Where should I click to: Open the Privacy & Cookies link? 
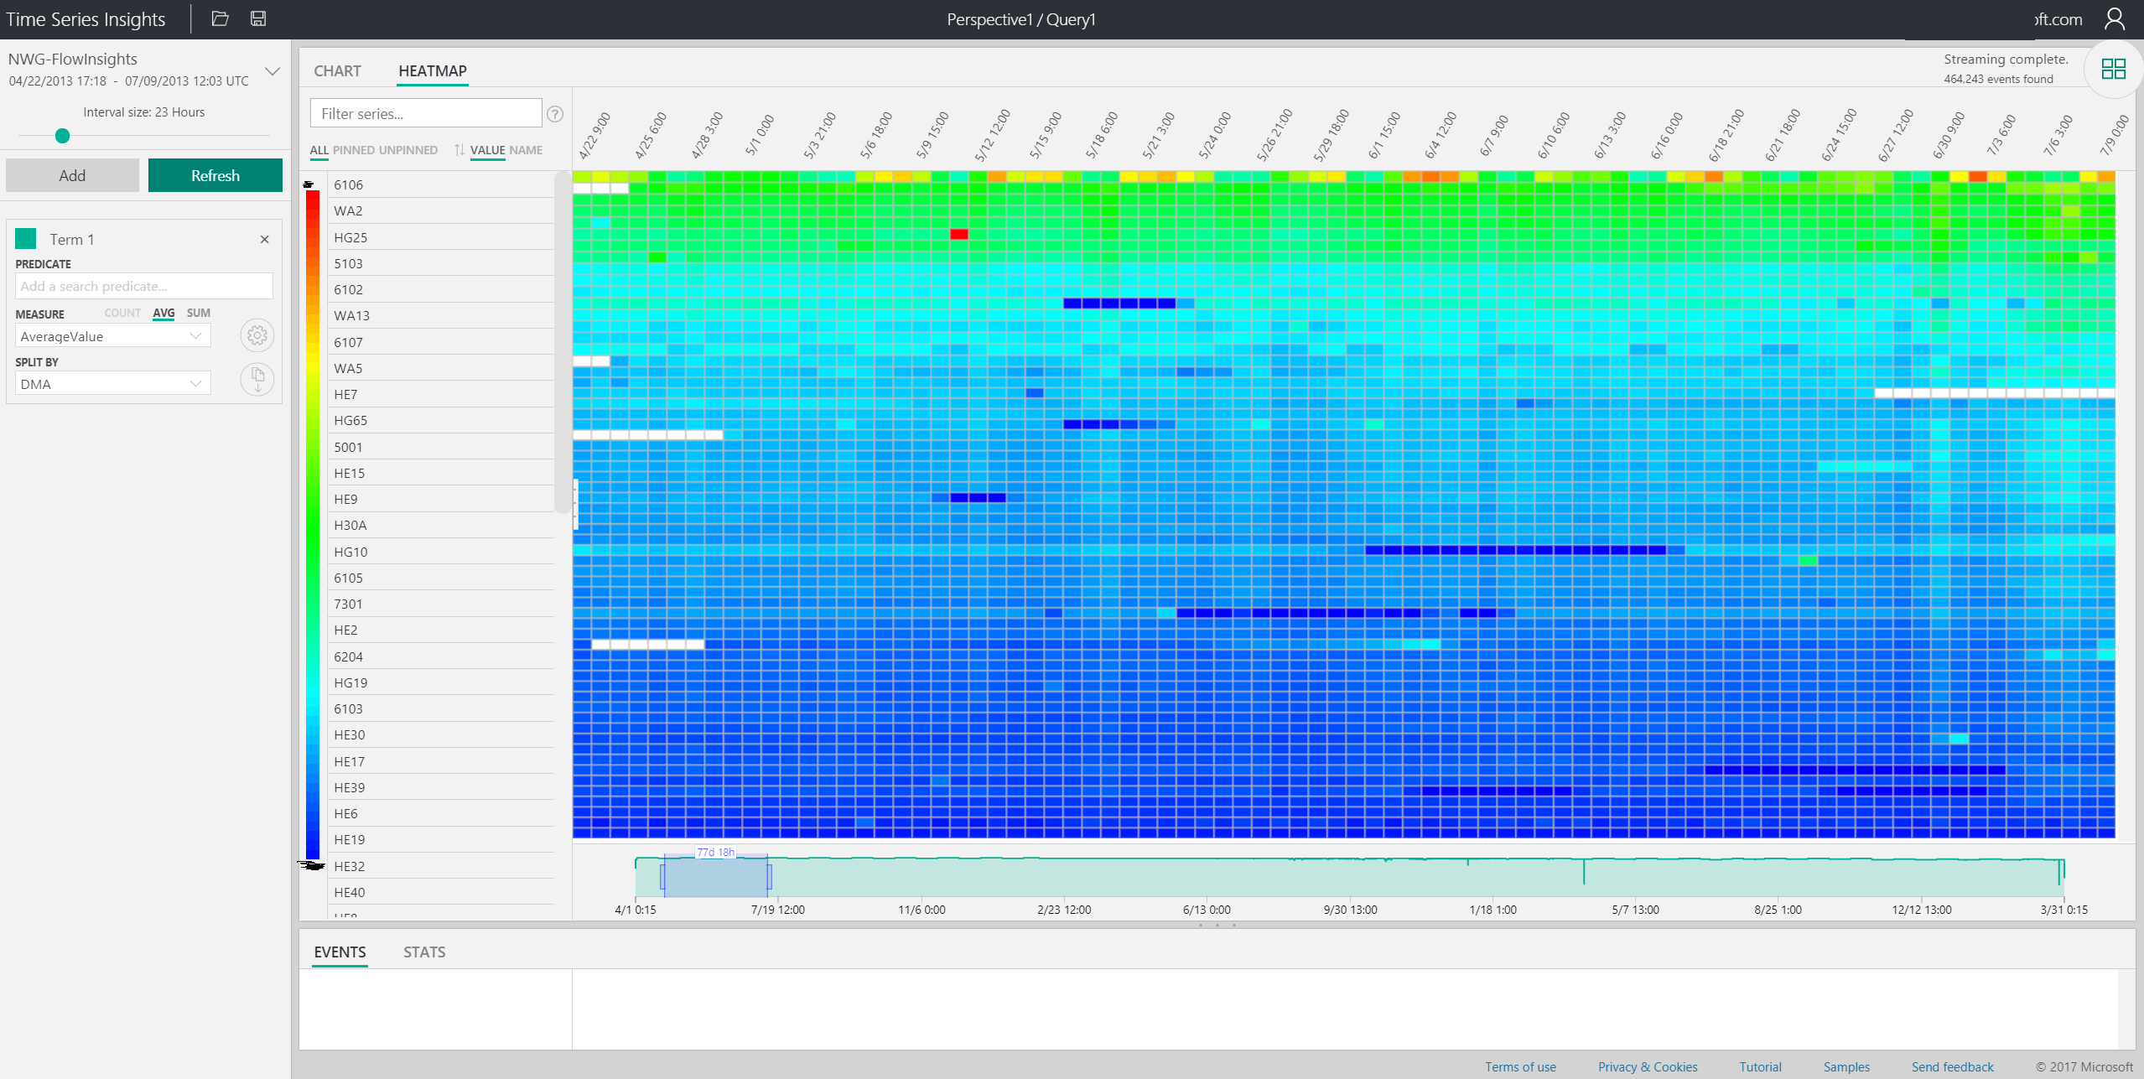1648,1067
